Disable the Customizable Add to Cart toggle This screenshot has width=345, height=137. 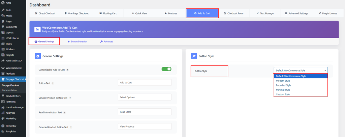[x=166, y=69]
